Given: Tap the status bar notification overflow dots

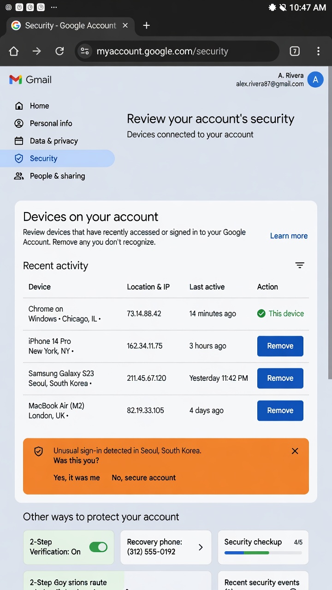Looking at the screenshot, I should click(x=54, y=7).
